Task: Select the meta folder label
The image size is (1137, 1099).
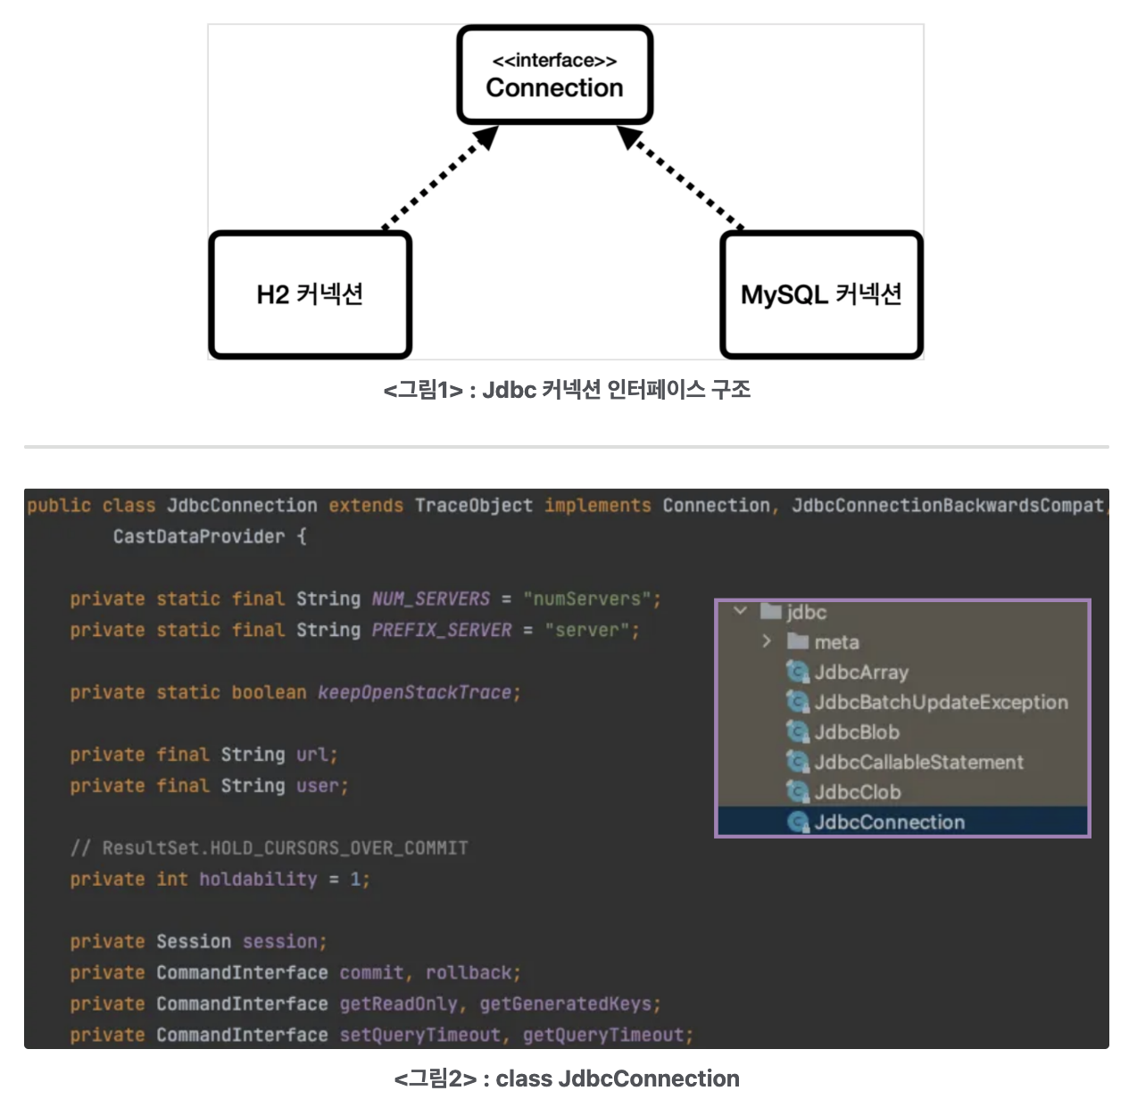Action: pos(837,642)
